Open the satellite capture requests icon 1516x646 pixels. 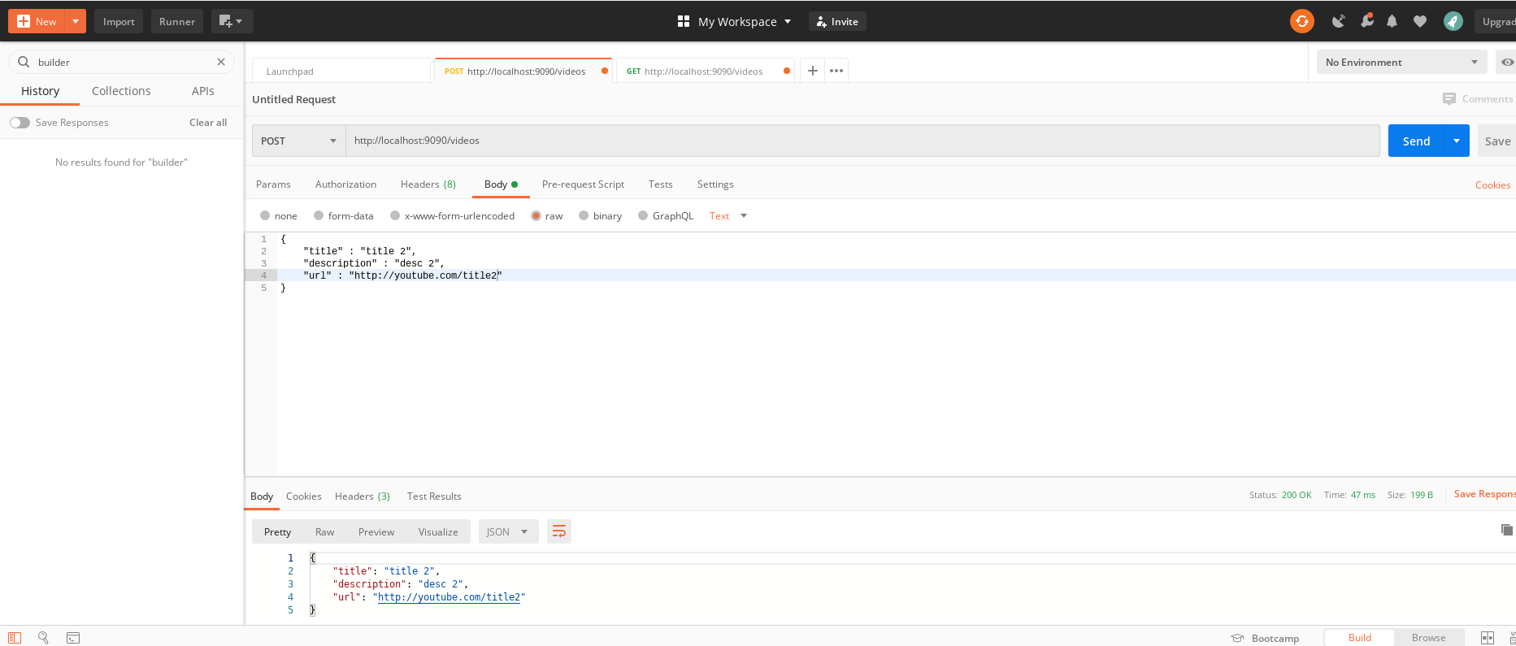[1338, 22]
